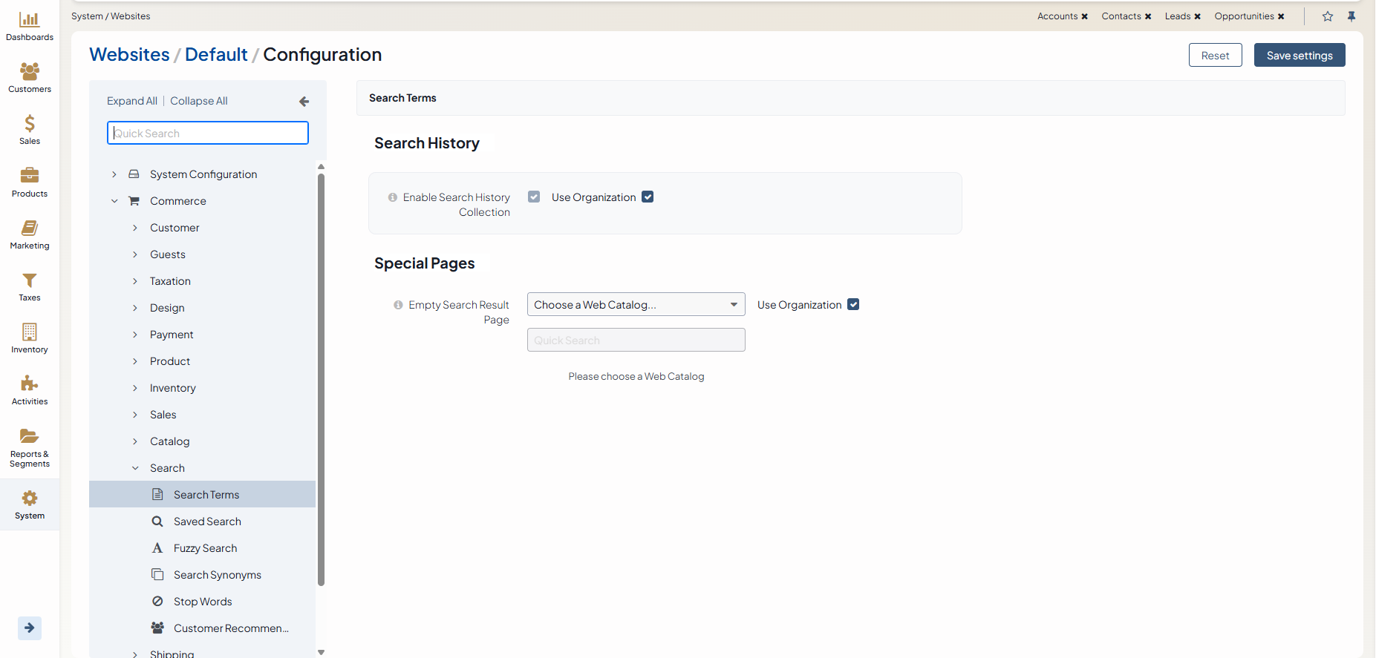Uncheck Use Organization for Empty Search Result Page
This screenshot has height=658, width=1376.
click(x=853, y=305)
